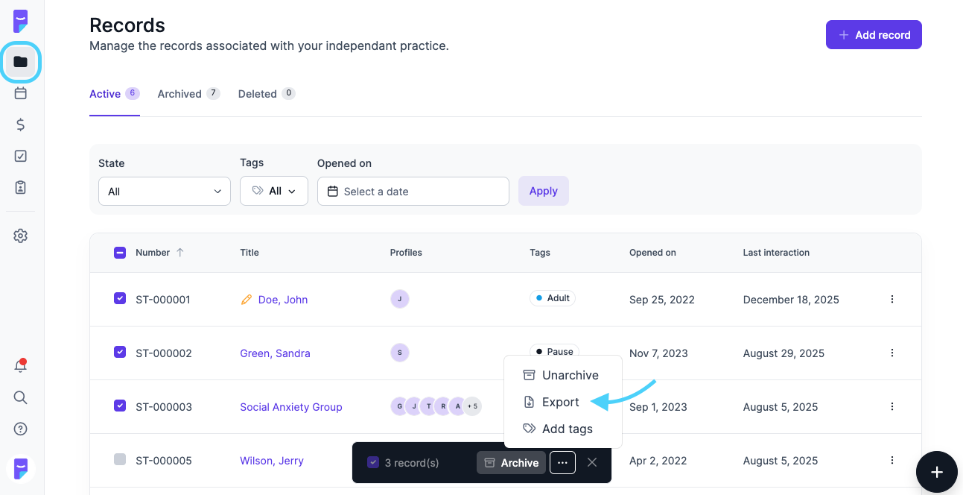This screenshot has height=495, width=963.
Task: Toggle the select-all header checkbox
Action: 120,253
